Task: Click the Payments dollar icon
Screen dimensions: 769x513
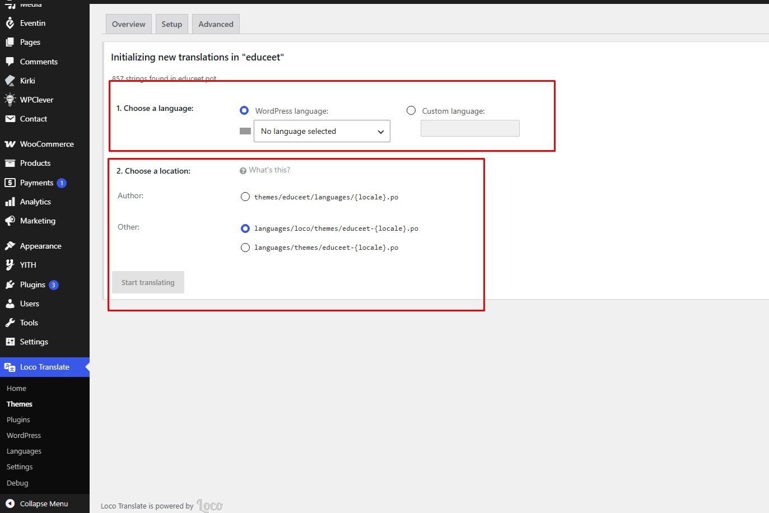Action: 10,183
